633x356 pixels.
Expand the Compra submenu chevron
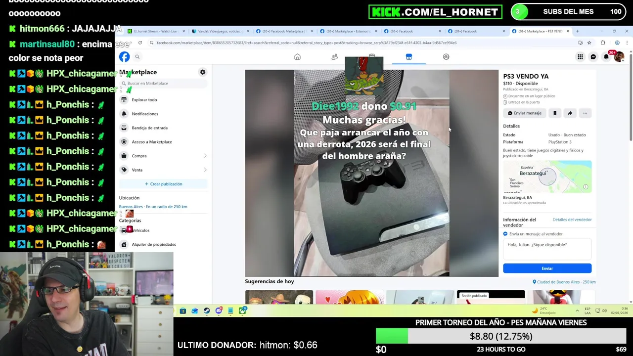pos(205,156)
